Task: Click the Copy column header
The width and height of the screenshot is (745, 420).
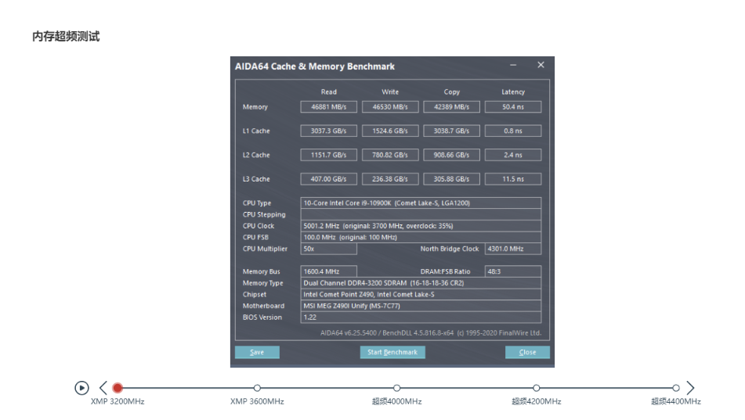Action: (452, 92)
